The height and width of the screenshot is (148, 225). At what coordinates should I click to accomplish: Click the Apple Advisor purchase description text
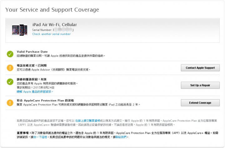coord(53,70)
